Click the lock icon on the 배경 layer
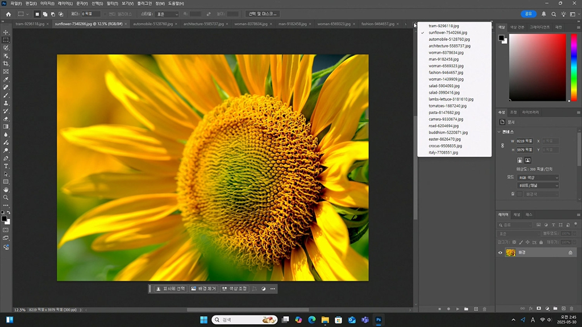 coord(570,253)
